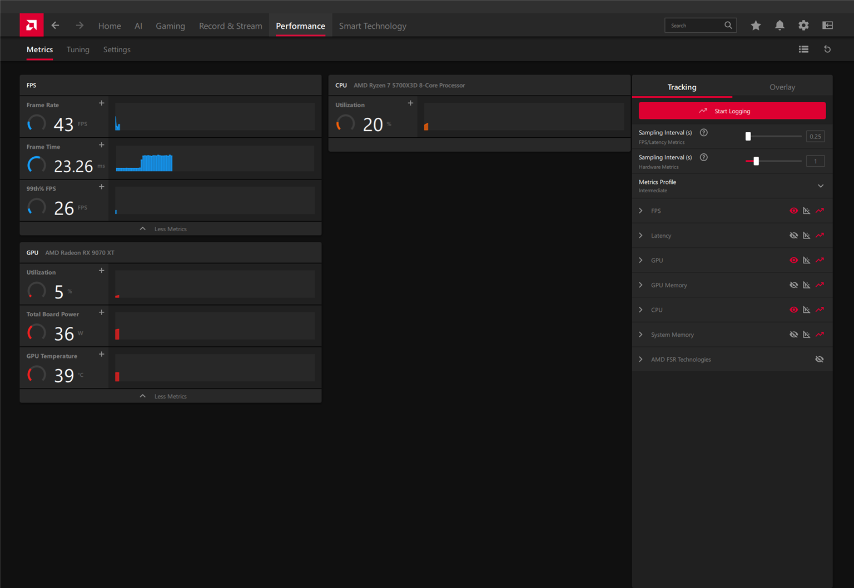Screen dimensions: 854x588
Task: Switch to the Settings sub-tab
Action: (x=117, y=49)
